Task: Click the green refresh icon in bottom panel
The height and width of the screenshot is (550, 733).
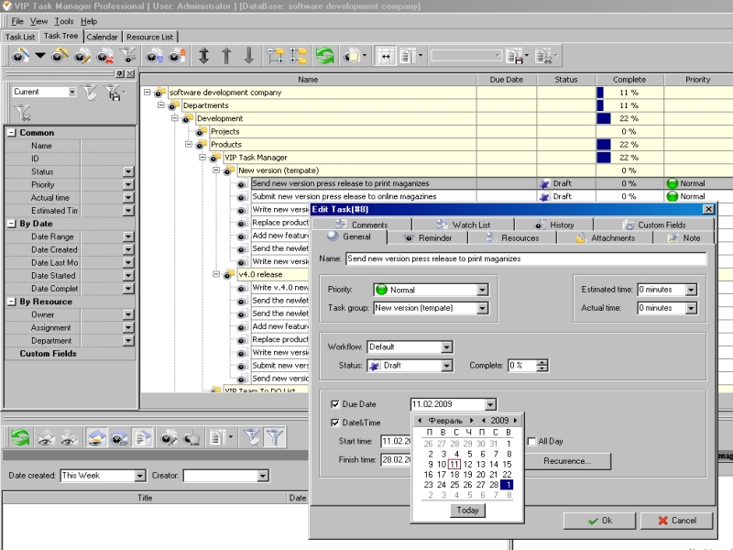Action: pyautogui.click(x=20, y=438)
